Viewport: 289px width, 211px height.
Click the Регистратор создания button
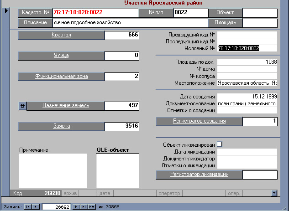pos(199,121)
